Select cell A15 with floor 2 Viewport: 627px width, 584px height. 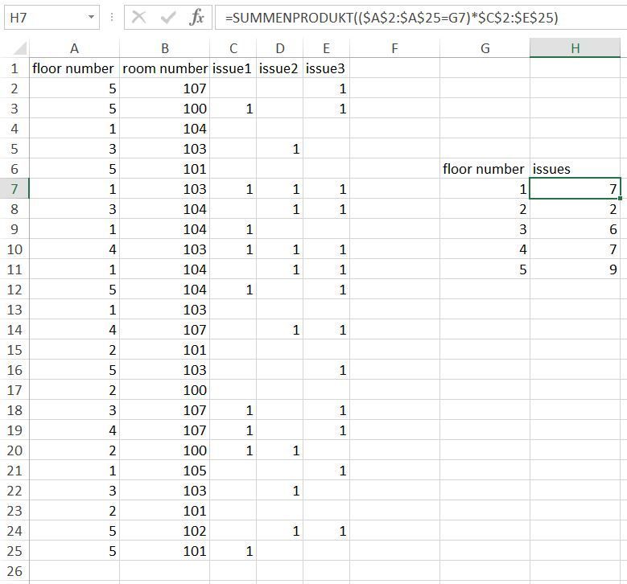coord(74,350)
